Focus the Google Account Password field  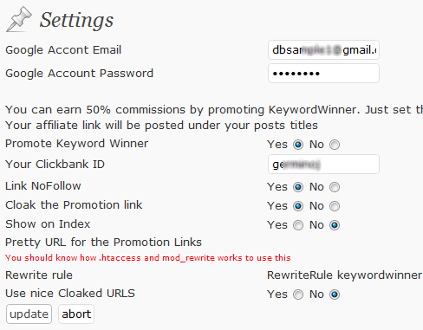click(323, 74)
